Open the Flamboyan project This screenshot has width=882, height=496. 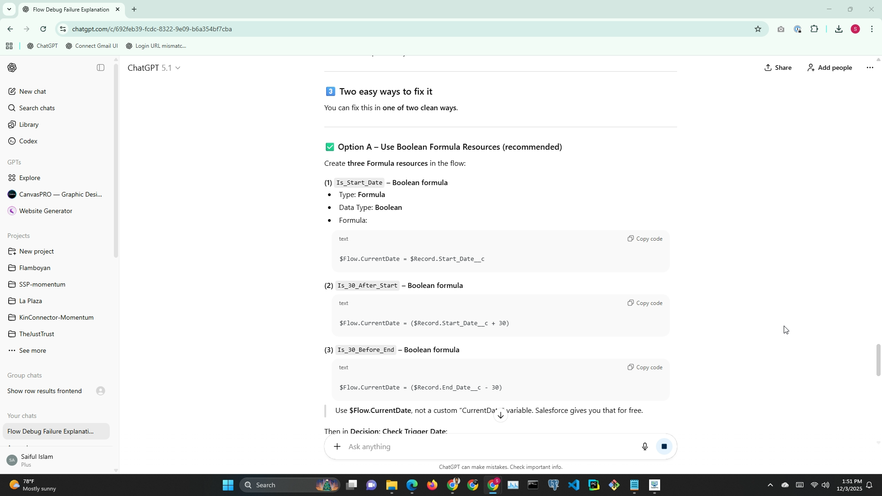(x=34, y=268)
